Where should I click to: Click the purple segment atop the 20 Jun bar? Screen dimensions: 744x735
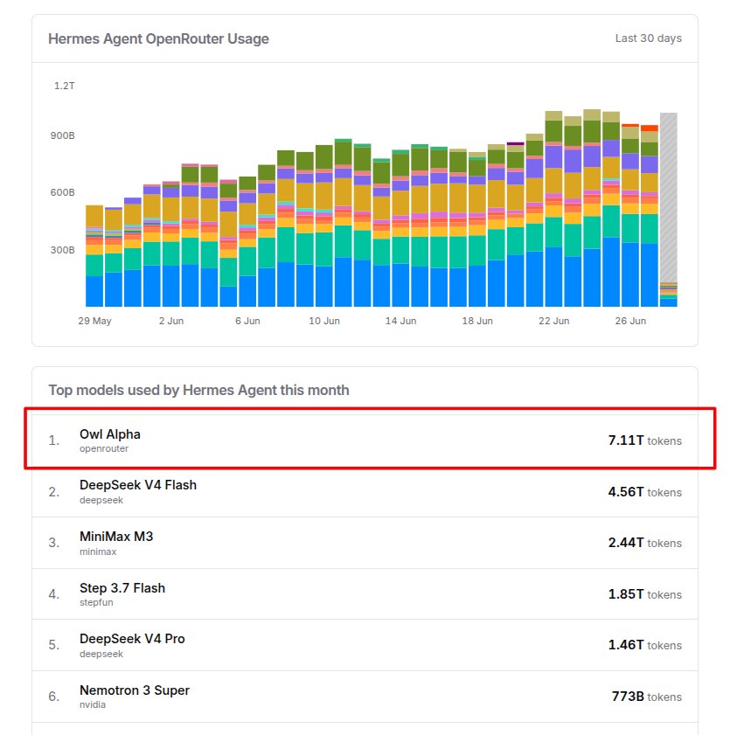pyautogui.click(x=515, y=143)
